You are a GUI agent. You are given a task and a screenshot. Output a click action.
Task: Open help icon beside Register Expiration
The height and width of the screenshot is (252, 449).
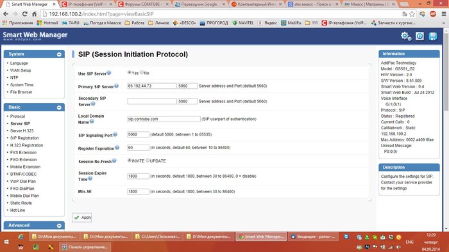pyautogui.click(x=117, y=148)
